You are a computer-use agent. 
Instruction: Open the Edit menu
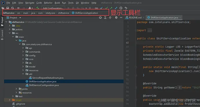coord(14,3)
